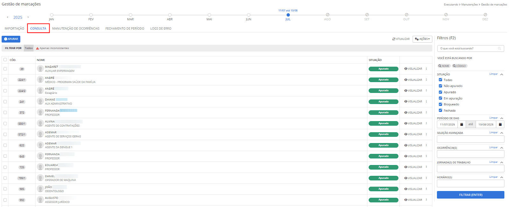The height and width of the screenshot is (207, 509).
Task: Go to previous year arrow
Action: (x=8, y=17)
